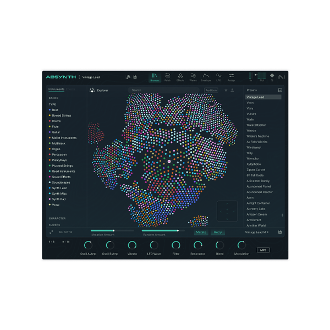Screen dimensions: 330x330
Task: Open the Envelope page icon
Action: (x=206, y=76)
